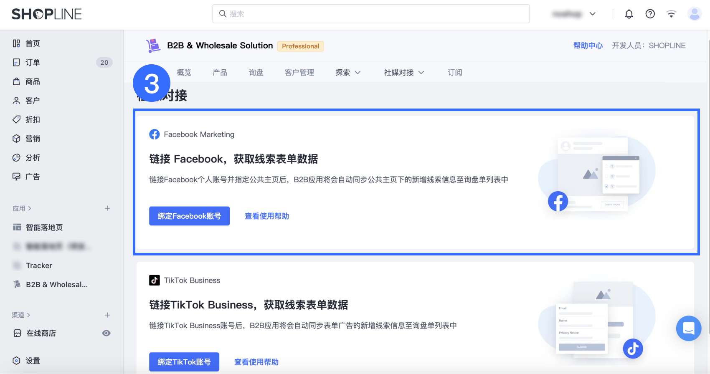710x374 pixels.
Task: Click the Products (商品) bag icon
Action: 16,81
